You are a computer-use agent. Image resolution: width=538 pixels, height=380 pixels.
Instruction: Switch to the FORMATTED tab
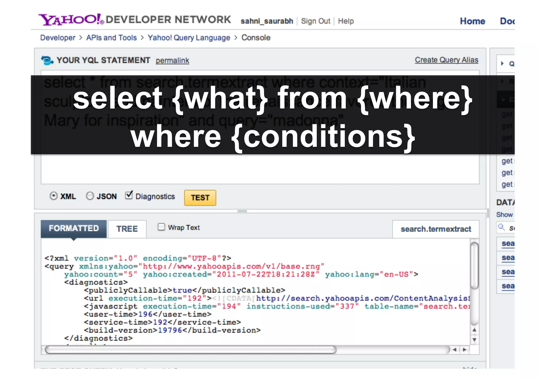tap(74, 228)
